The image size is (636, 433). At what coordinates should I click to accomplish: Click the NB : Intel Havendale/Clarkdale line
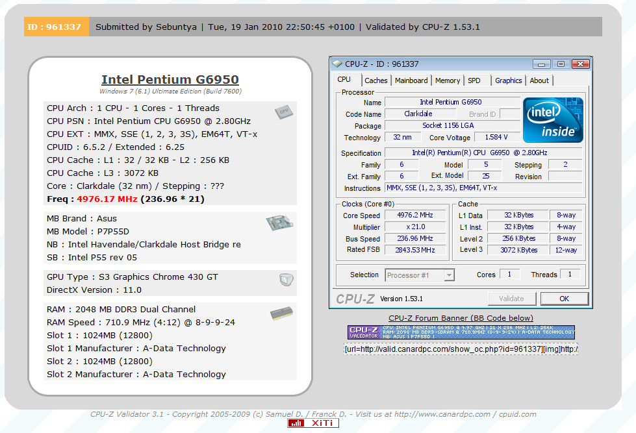pyautogui.click(x=144, y=245)
